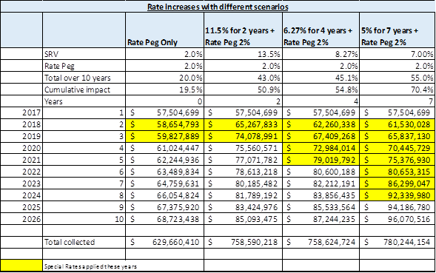Click the 70.4% cumulative impact cell
This screenshot has height=273, width=436.
(x=398, y=90)
